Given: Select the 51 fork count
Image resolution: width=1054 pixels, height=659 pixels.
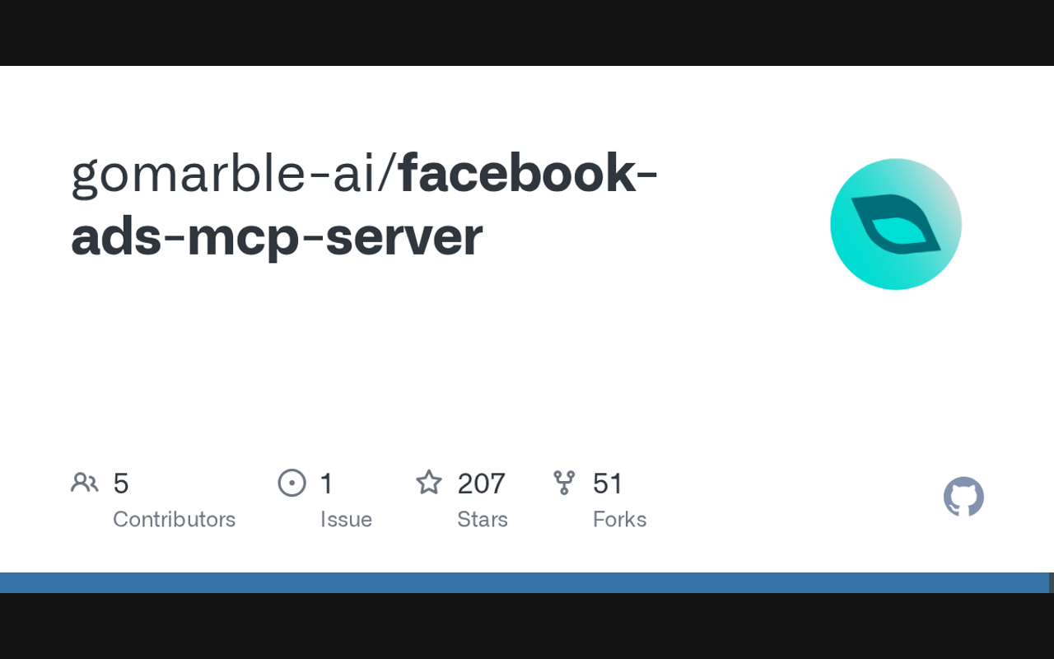Looking at the screenshot, I should [x=608, y=484].
